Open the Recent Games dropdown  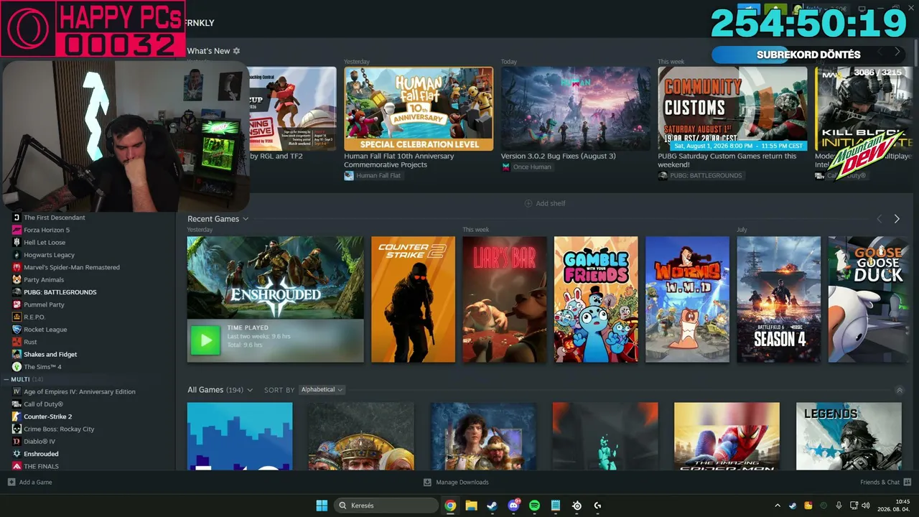click(246, 219)
